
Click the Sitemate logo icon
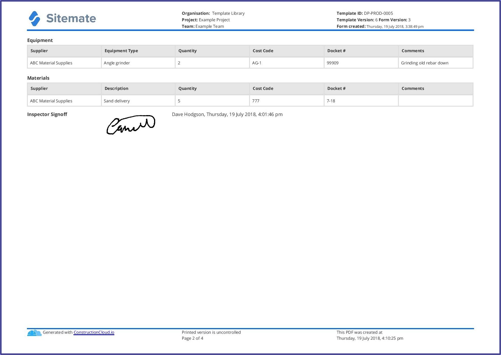click(34, 19)
